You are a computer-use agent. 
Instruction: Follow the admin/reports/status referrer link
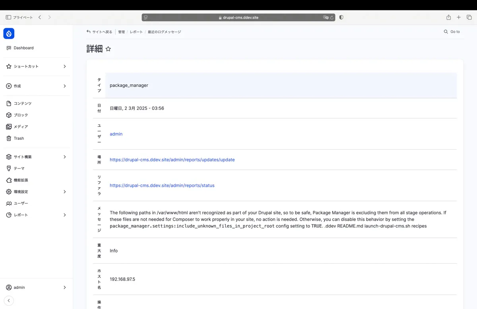(x=162, y=186)
